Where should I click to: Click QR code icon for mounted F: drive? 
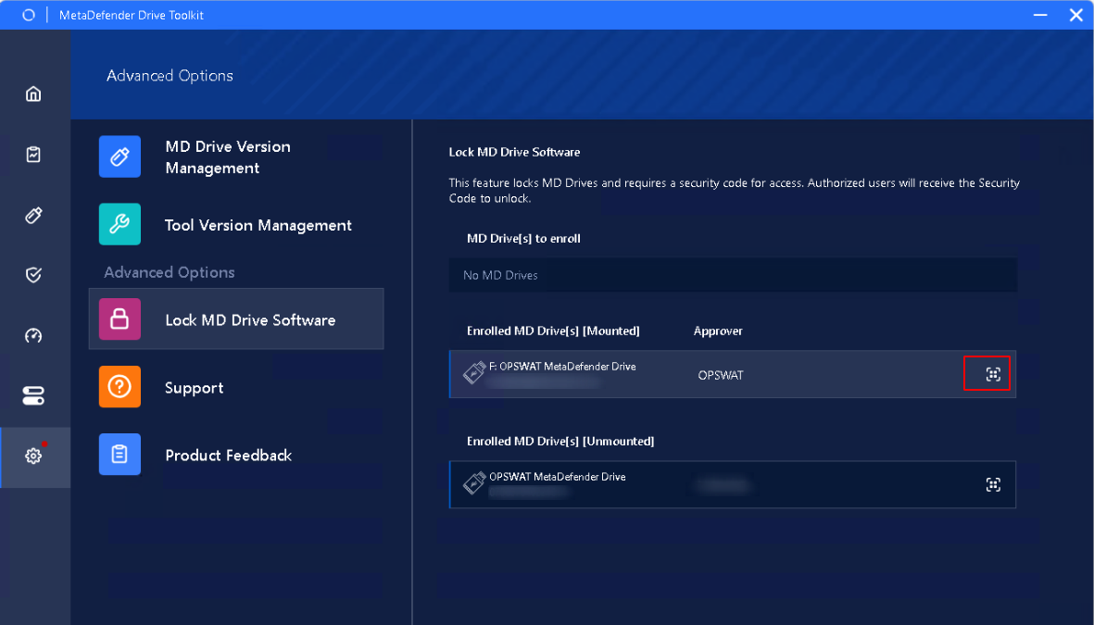pos(994,375)
